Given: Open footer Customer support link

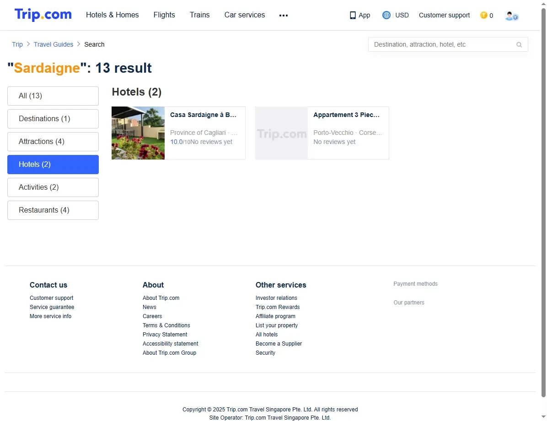Looking at the screenshot, I should (x=51, y=298).
